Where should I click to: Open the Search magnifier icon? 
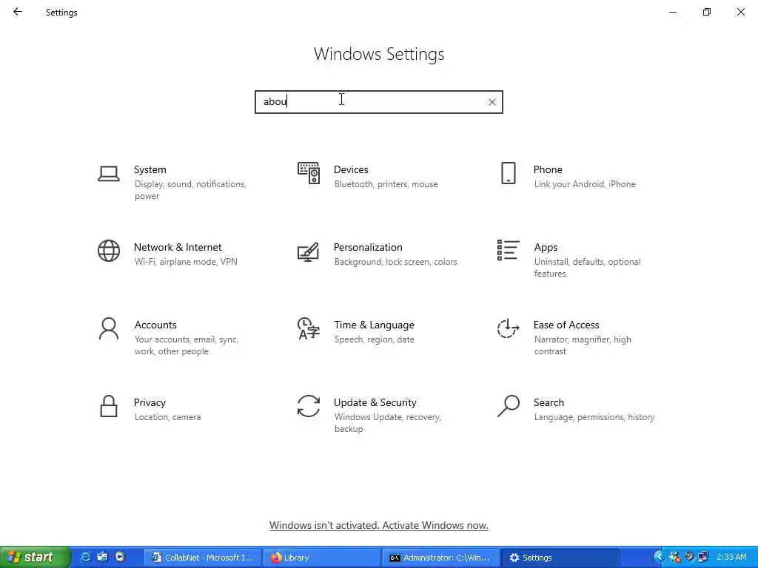coord(508,406)
